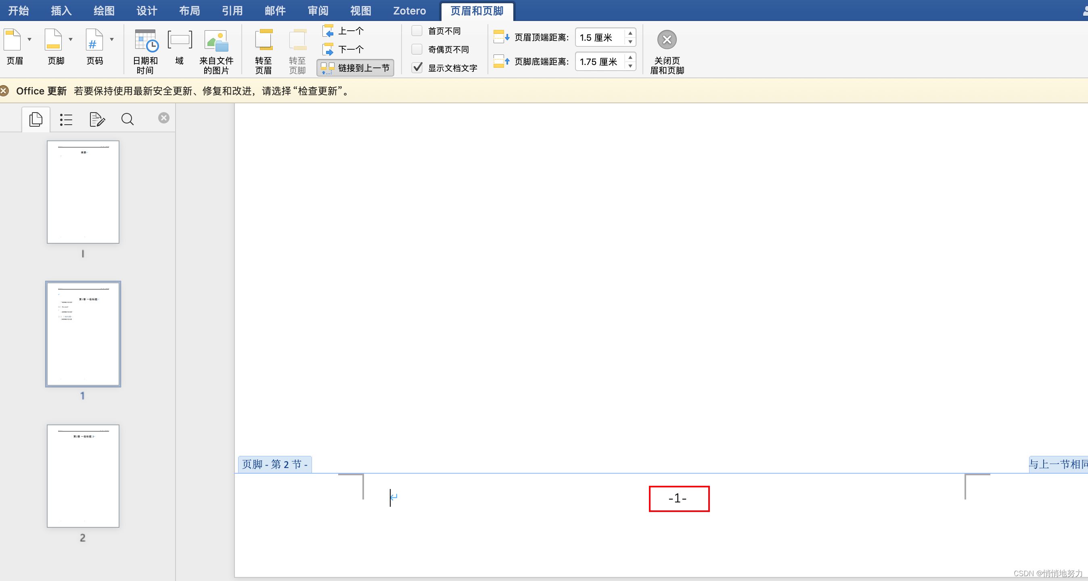Open the sidebar search magnifier icon

[128, 119]
